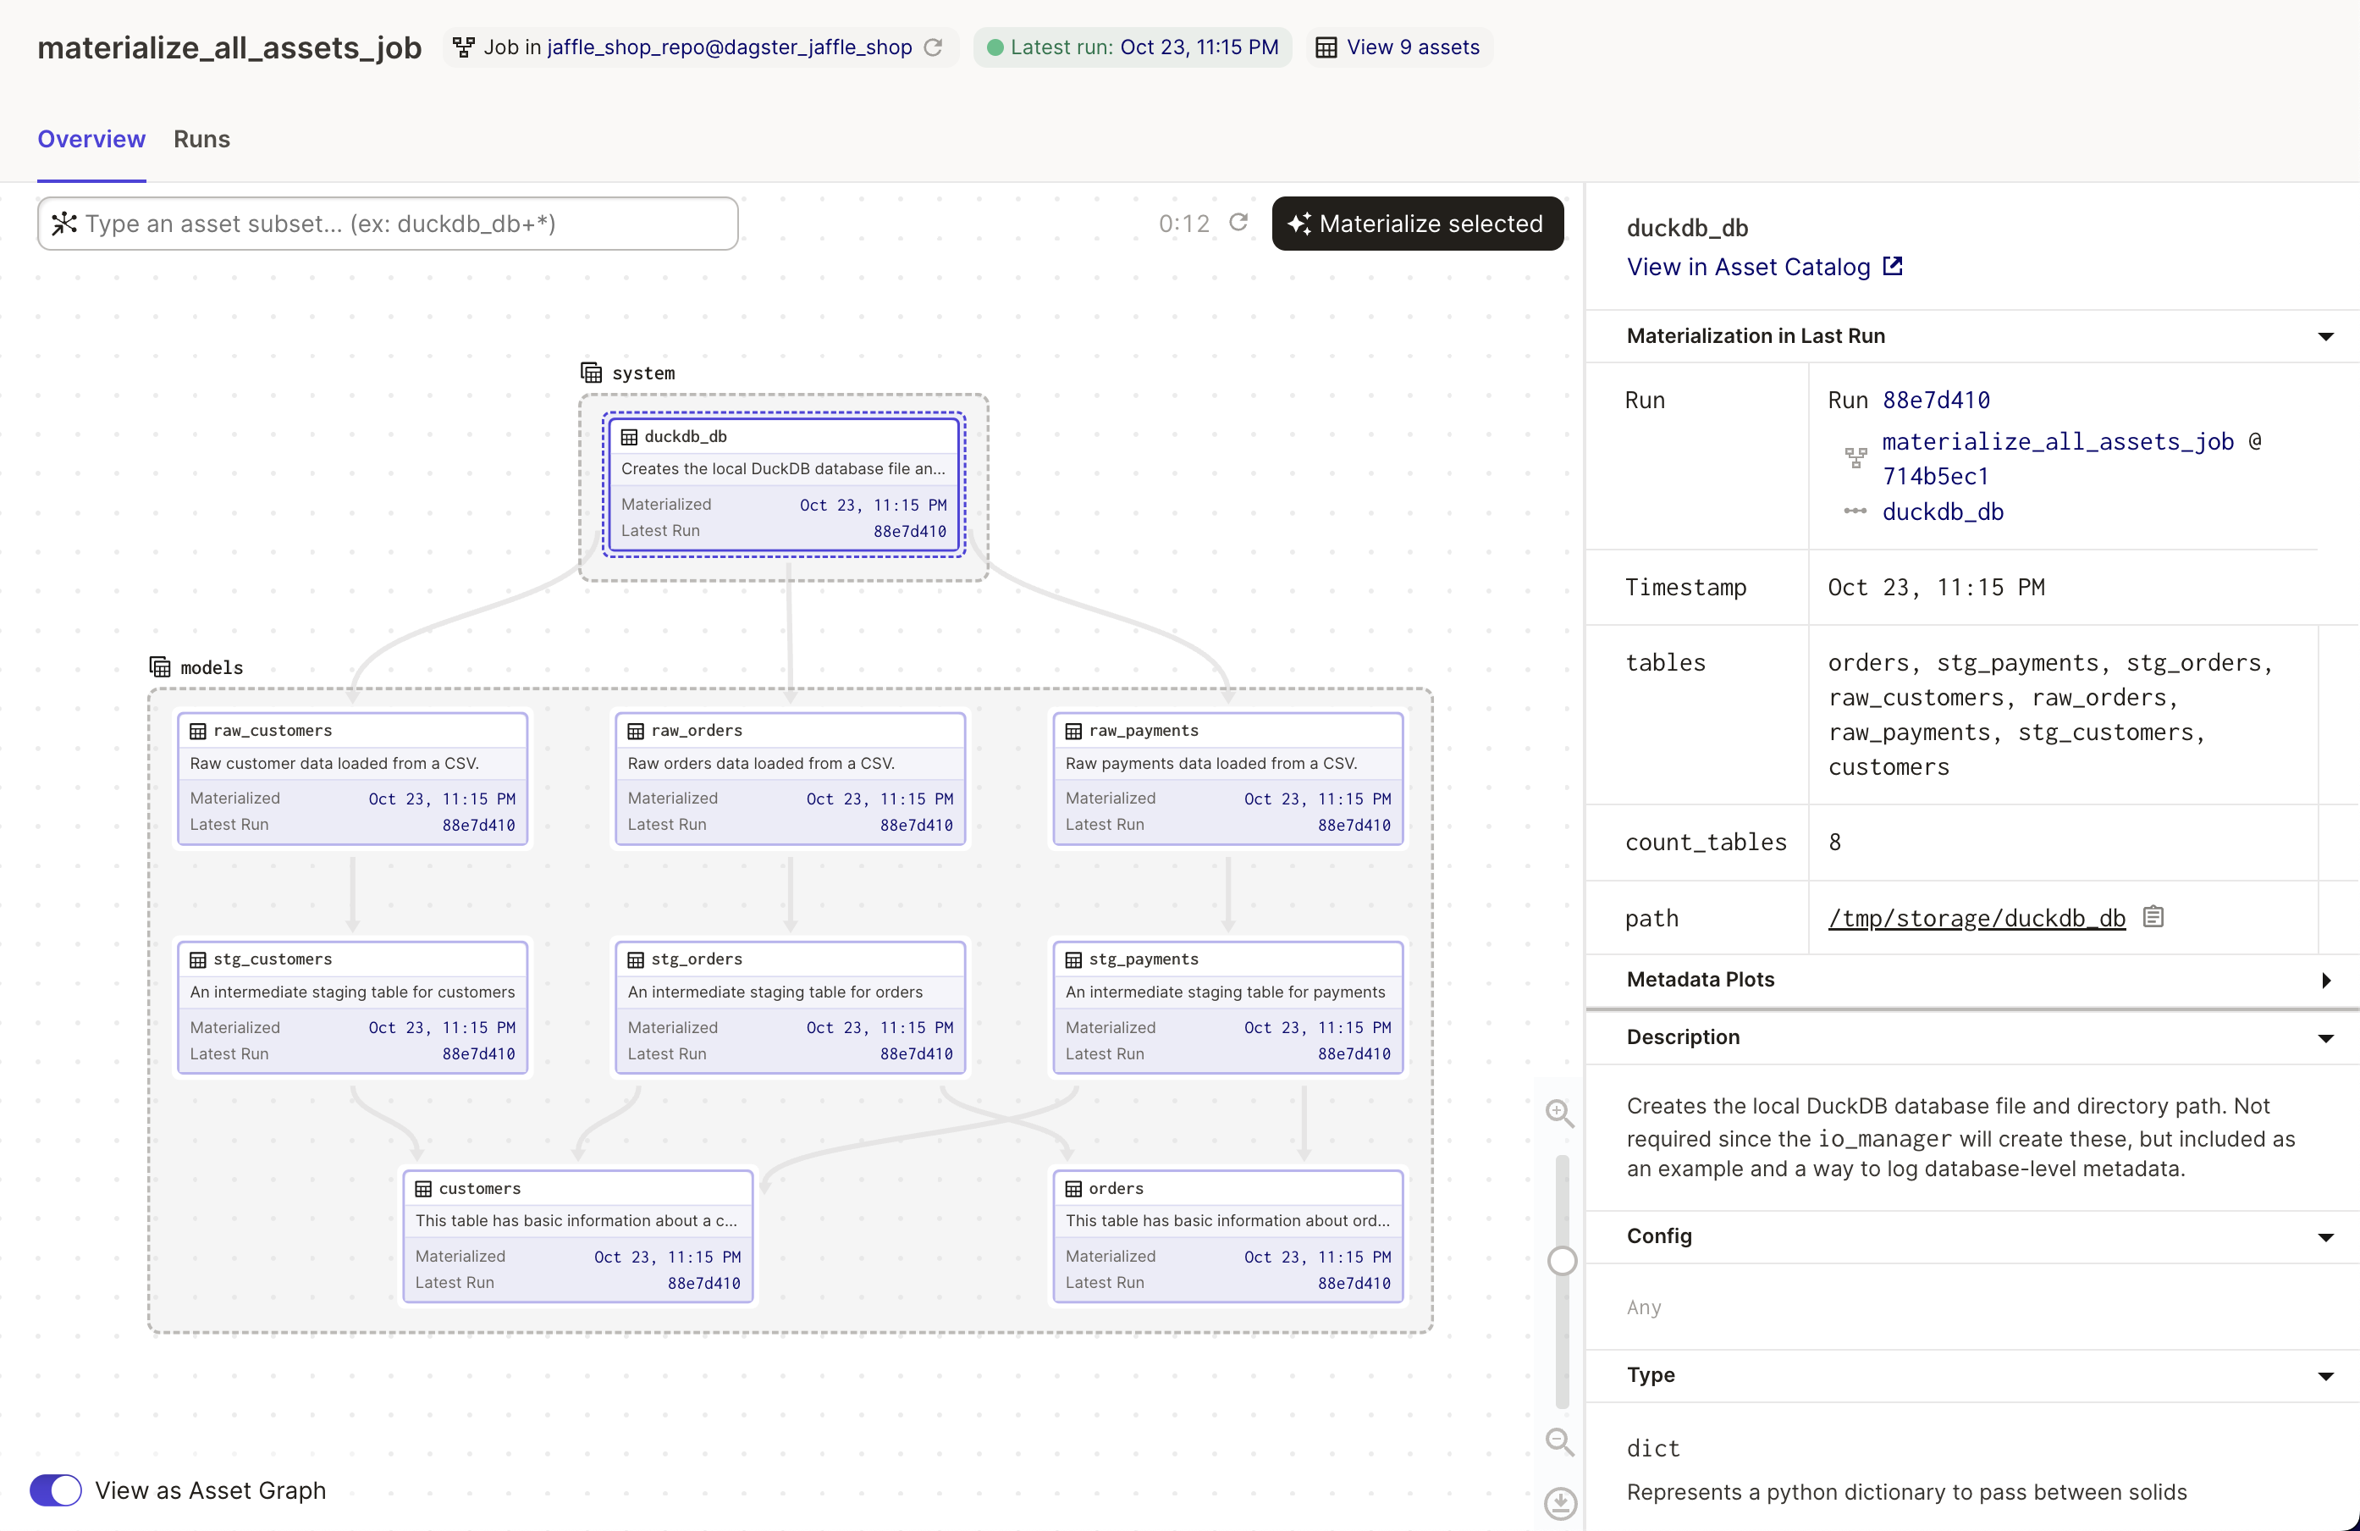Click the export graph download icon

point(1560,1503)
